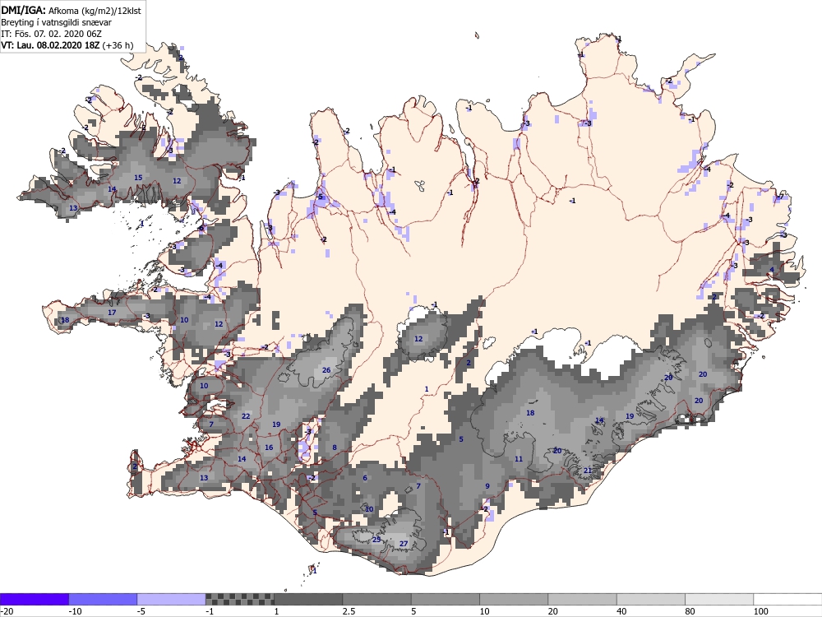Pick the gray 2.5 to 5 legend swatch
Screen dimensions: 822x617
coord(377,599)
